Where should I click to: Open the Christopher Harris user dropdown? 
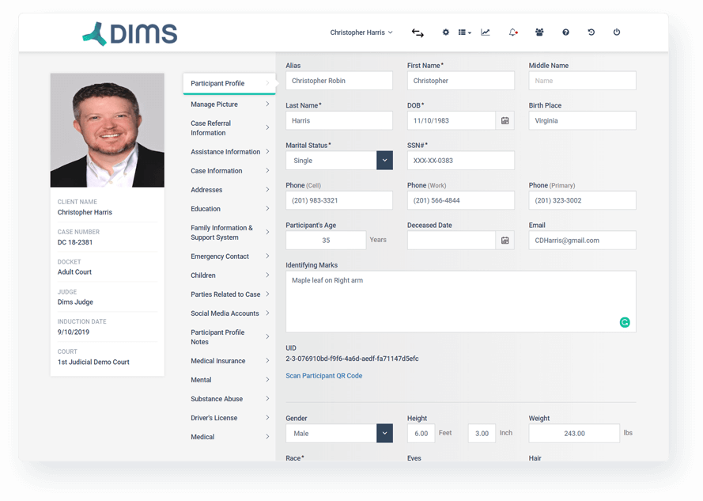[x=361, y=32]
